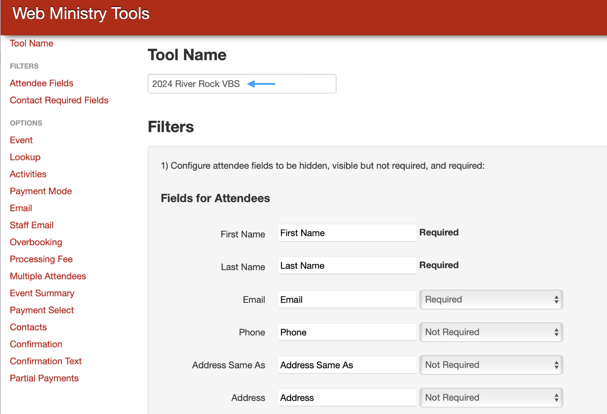Jump to Tool Name at top of sidebar
The width and height of the screenshot is (607, 414).
[31, 43]
